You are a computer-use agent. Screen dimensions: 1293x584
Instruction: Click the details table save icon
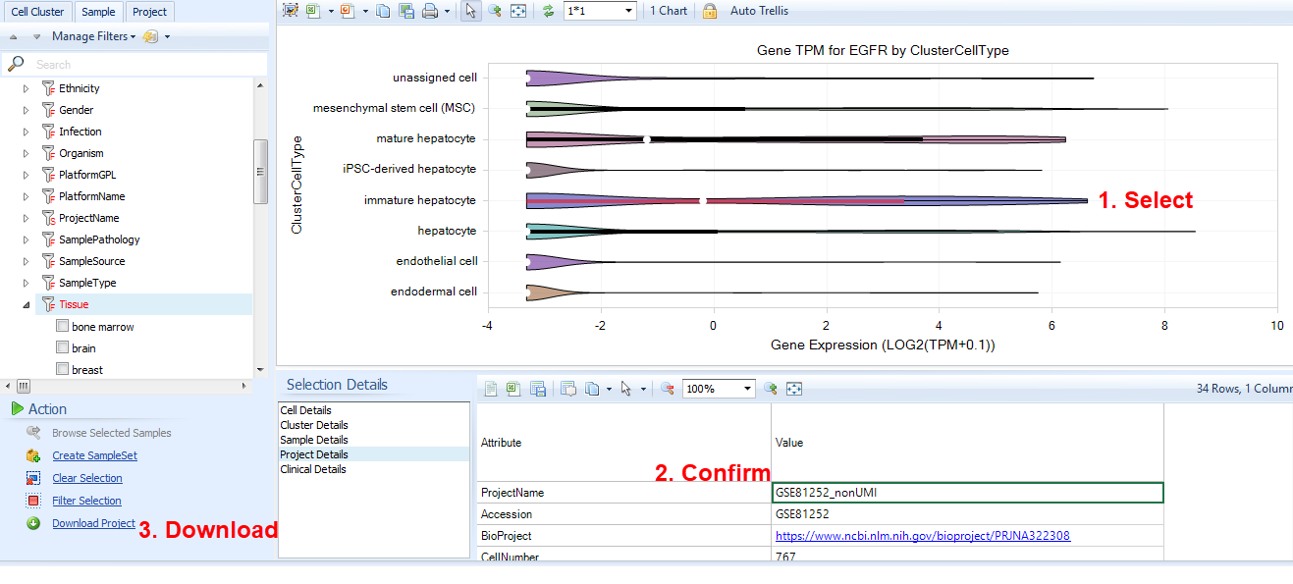pyautogui.click(x=537, y=389)
